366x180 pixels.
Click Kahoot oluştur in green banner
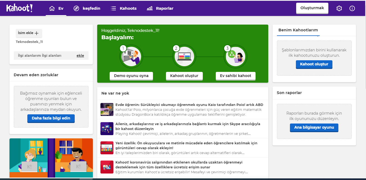pos(184,76)
